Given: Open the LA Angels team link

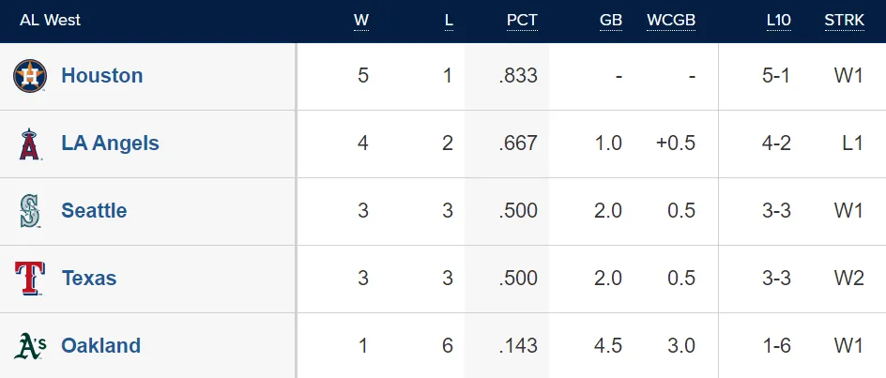Looking at the screenshot, I should coord(110,144).
